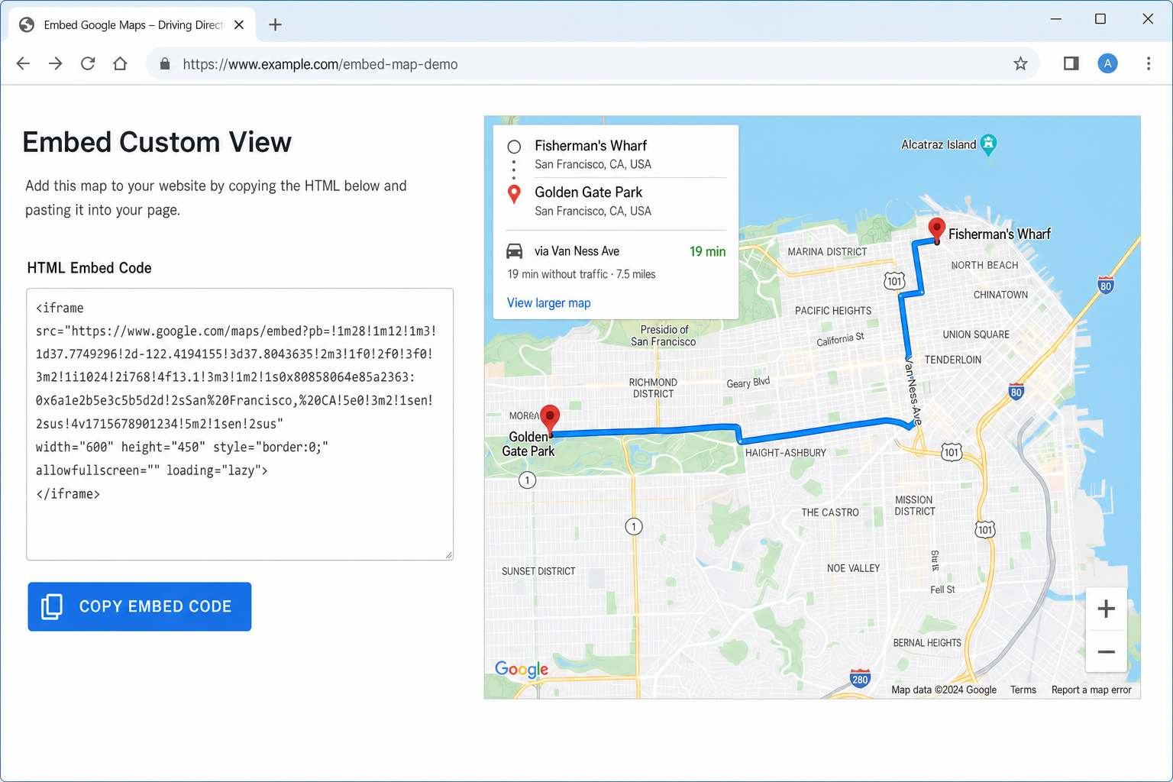Click Fisherman's Wharf title in directions card
Viewport: 1173px width, 782px height.
coord(590,146)
